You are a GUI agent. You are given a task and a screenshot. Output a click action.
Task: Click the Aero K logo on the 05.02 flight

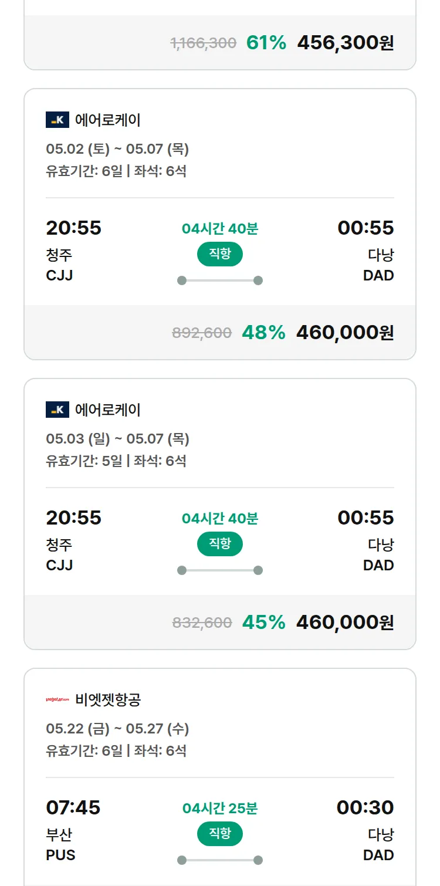pyautogui.click(x=57, y=120)
